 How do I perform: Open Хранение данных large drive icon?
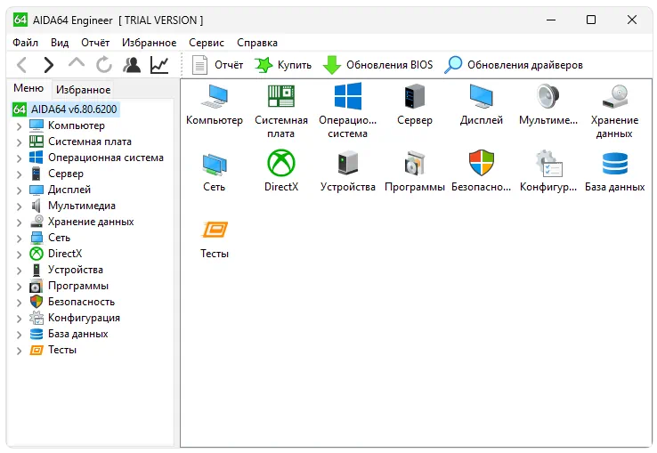[614, 96]
